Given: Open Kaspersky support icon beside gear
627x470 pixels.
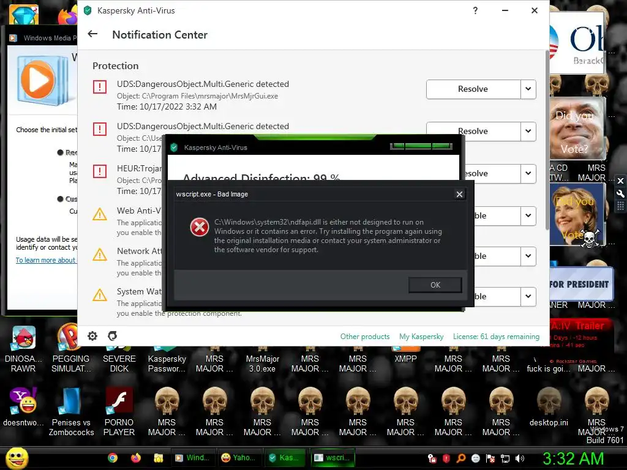Looking at the screenshot, I should pyautogui.click(x=113, y=336).
